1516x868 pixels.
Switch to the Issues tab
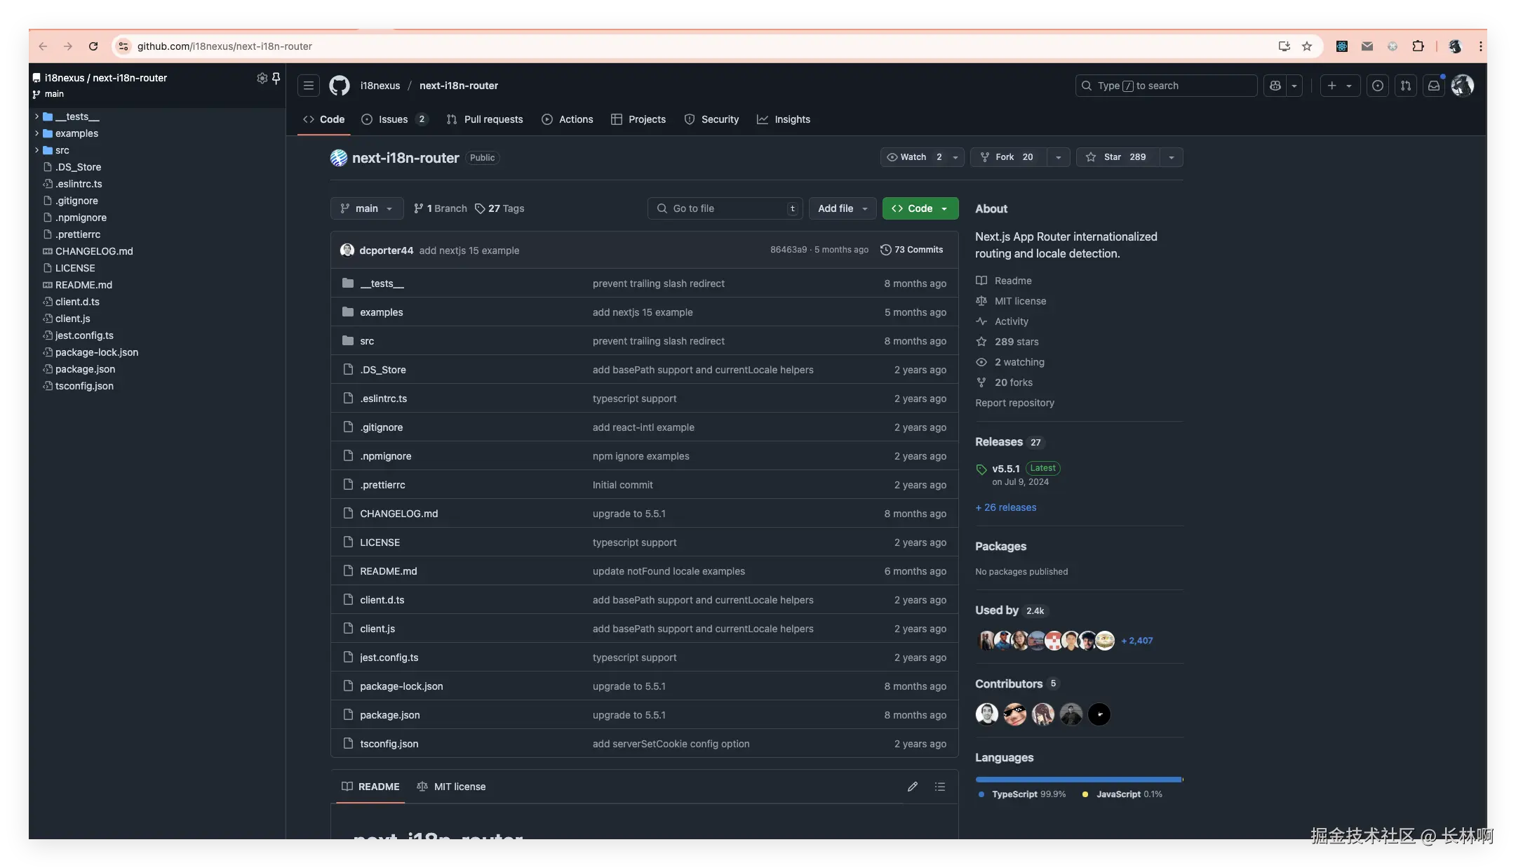(x=393, y=119)
